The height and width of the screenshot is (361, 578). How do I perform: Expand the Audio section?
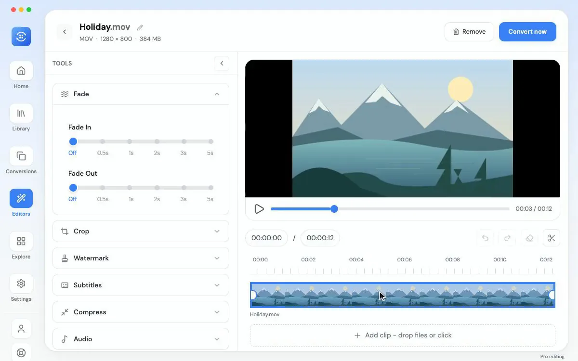tap(217, 339)
